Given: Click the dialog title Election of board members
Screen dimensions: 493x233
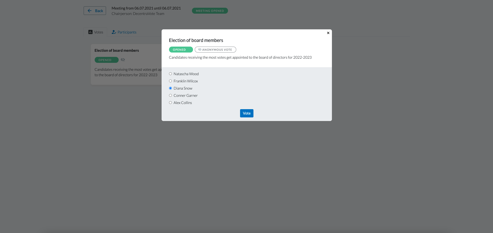Looking at the screenshot, I should coord(196,40).
